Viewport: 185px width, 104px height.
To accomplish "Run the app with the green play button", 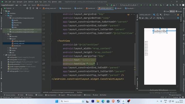I will pyautogui.click(x=141, y=5).
